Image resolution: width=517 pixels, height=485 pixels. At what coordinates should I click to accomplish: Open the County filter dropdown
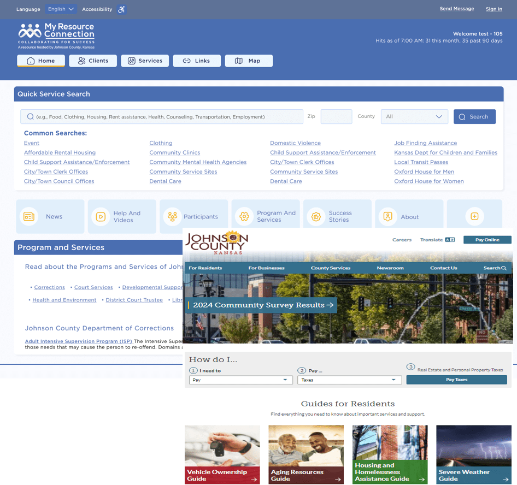414,116
